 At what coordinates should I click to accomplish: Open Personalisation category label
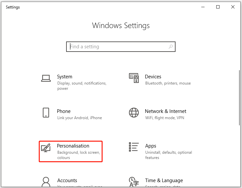click(73, 146)
